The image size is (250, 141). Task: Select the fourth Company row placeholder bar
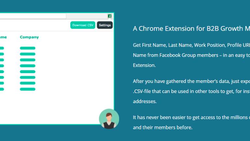(x=28, y=66)
